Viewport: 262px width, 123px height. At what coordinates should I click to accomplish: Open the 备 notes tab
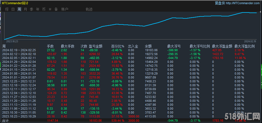pyautogui.click(x=56, y=9)
